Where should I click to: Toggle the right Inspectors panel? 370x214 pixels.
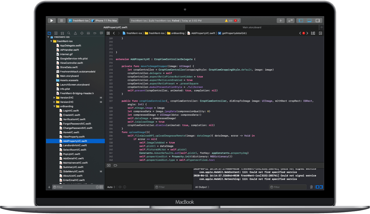click(x=318, y=21)
